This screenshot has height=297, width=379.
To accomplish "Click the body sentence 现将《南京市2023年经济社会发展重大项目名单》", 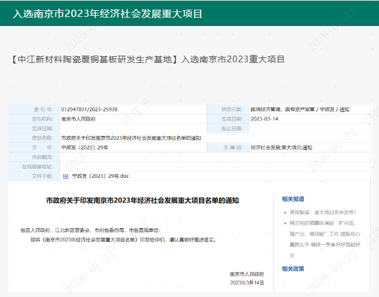I will pos(123,240).
